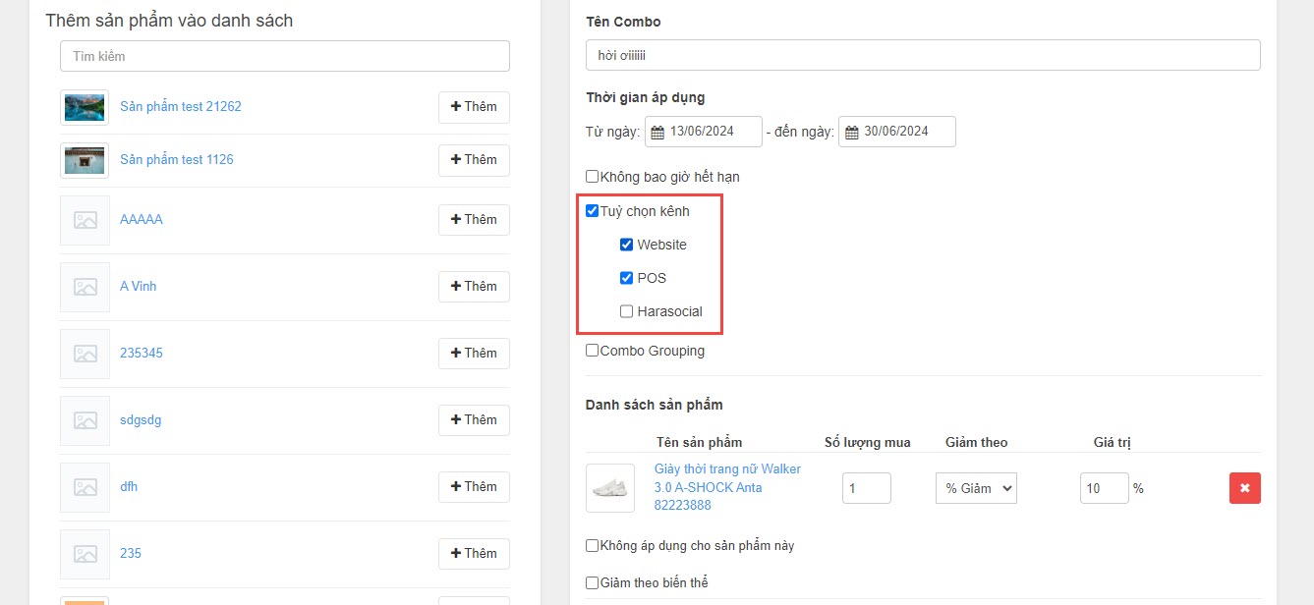The image size is (1314, 605).
Task: Click the Số lượng mua quantity field
Action: [866, 488]
